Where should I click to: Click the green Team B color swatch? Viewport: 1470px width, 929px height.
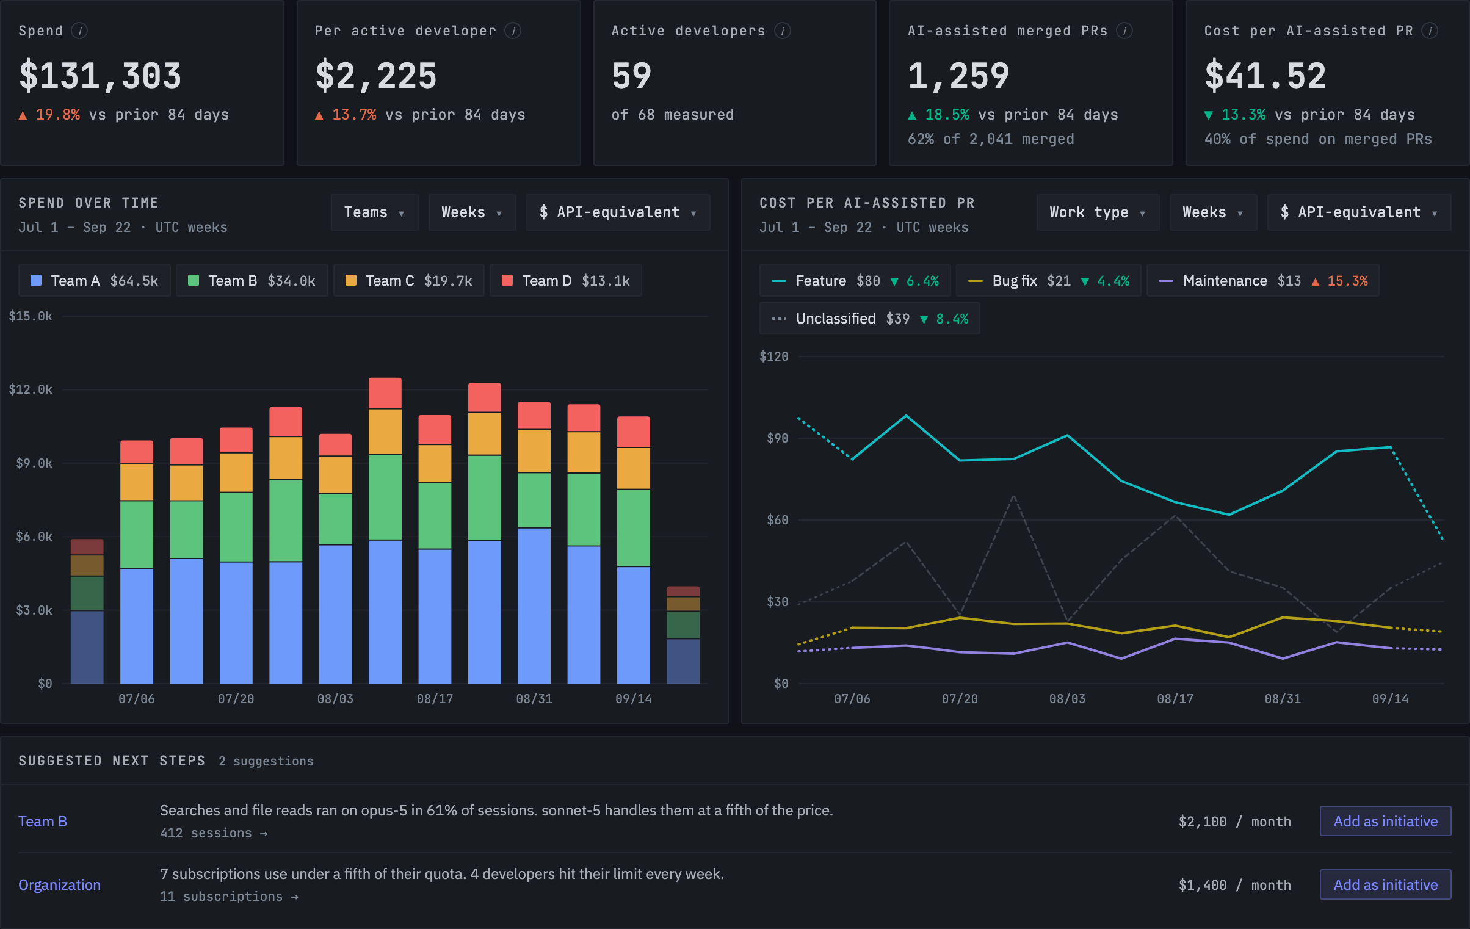pyautogui.click(x=194, y=281)
